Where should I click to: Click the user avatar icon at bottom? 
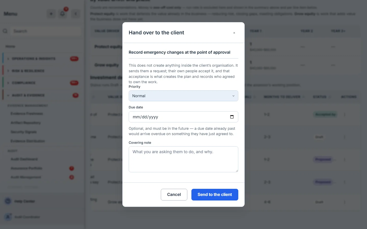coord(8,217)
